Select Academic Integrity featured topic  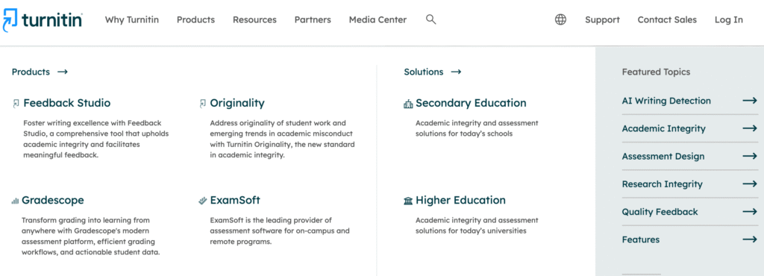[x=689, y=128]
